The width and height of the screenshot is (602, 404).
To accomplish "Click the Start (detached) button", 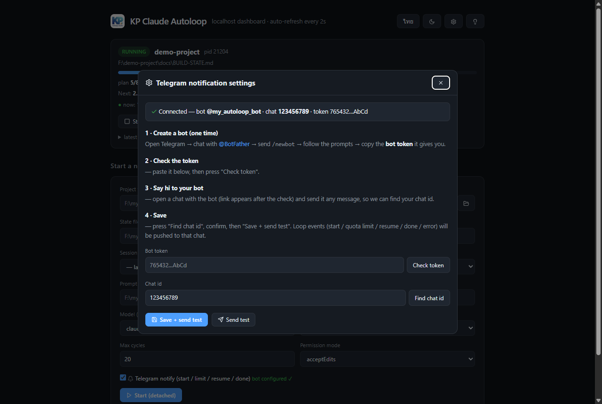I will 151,396.
